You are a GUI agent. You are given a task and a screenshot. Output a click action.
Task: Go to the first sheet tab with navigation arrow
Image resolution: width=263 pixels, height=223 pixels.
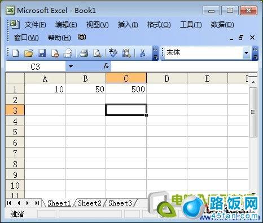9,203
